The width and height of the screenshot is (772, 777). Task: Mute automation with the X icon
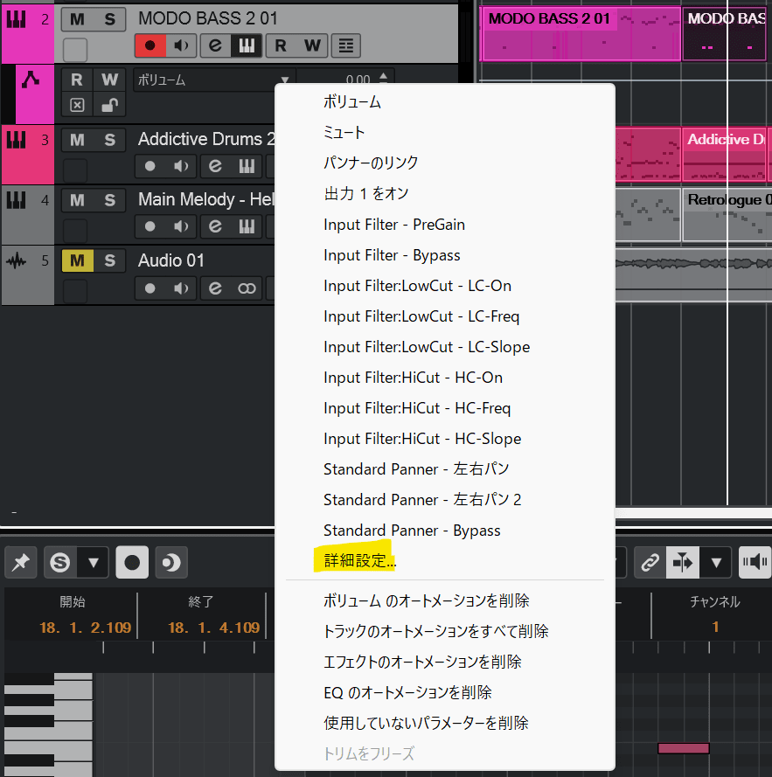[77, 105]
